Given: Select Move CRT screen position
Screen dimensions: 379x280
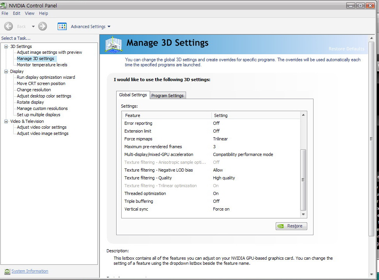Looking at the screenshot, I should coord(41,83).
